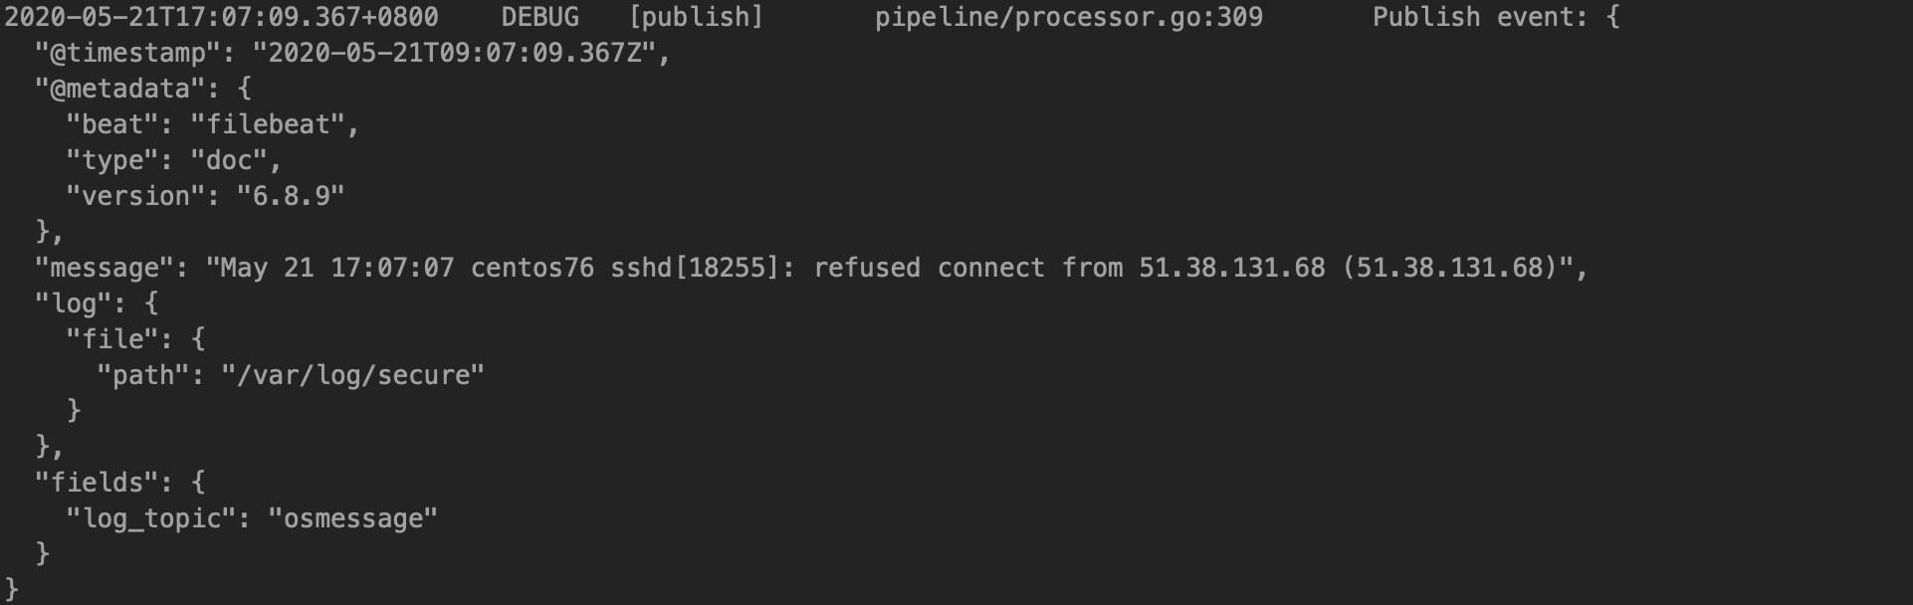Click the "doc" type value

(x=229, y=160)
